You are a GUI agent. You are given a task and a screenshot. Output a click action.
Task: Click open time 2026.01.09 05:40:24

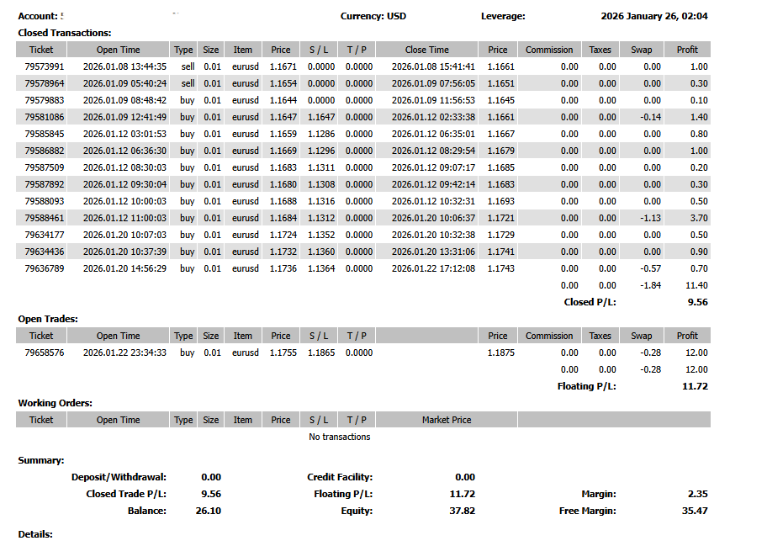124,83
